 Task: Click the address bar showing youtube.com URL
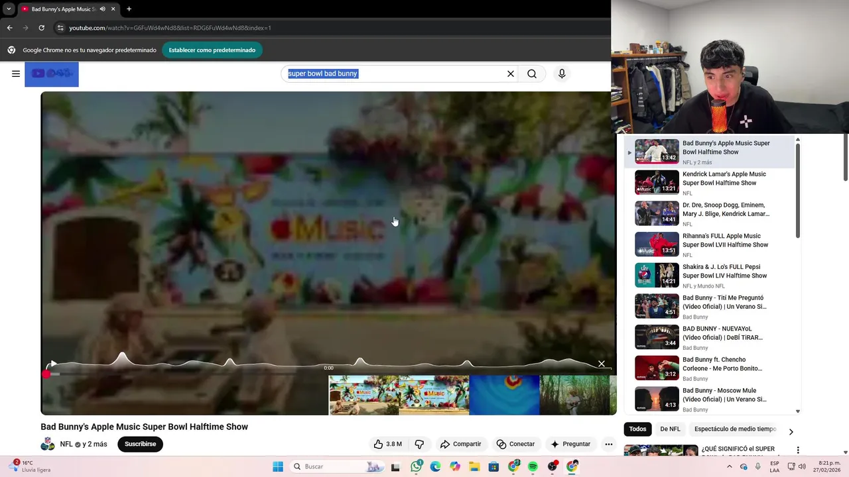coord(332,28)
